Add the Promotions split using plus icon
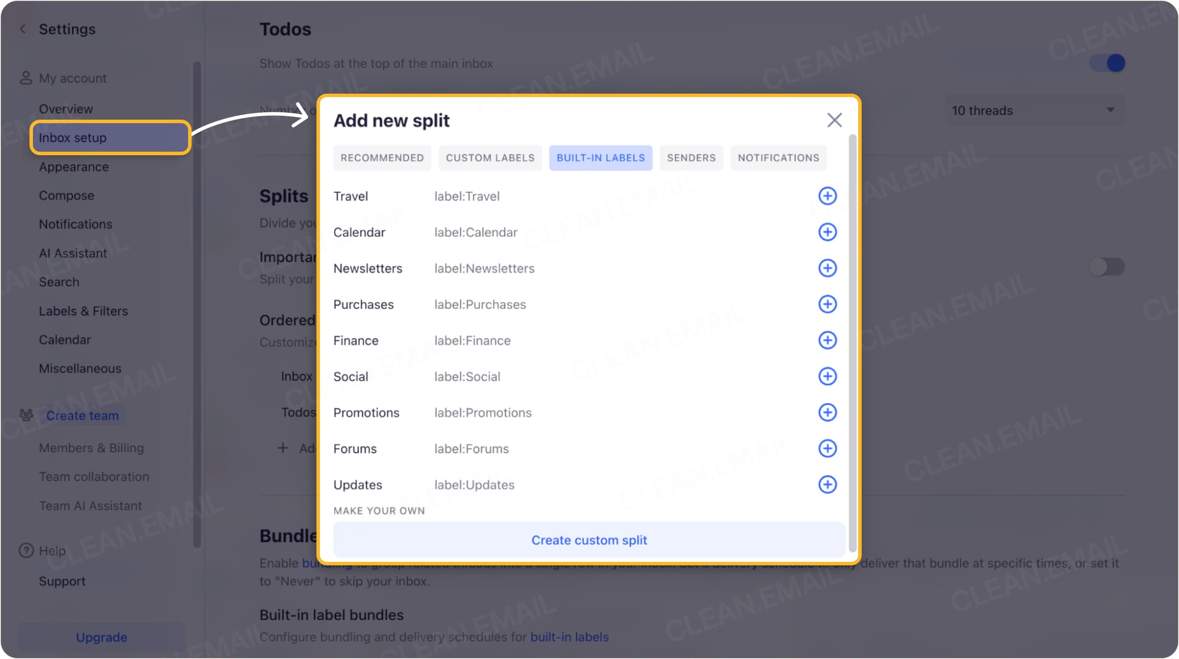This screenshot has width=1179, height=659. (x=827, y=412)
